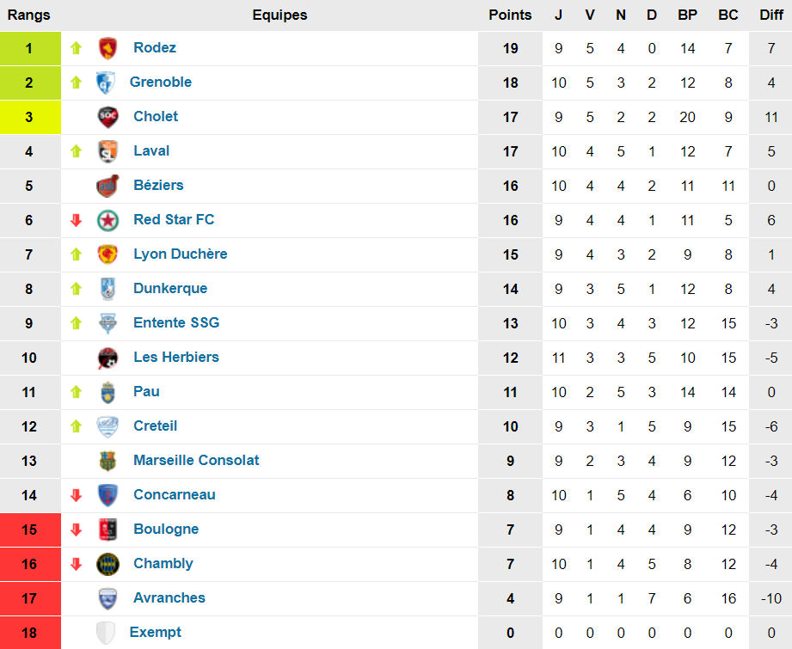Click the green rank 1 cell

click(29, 48)
